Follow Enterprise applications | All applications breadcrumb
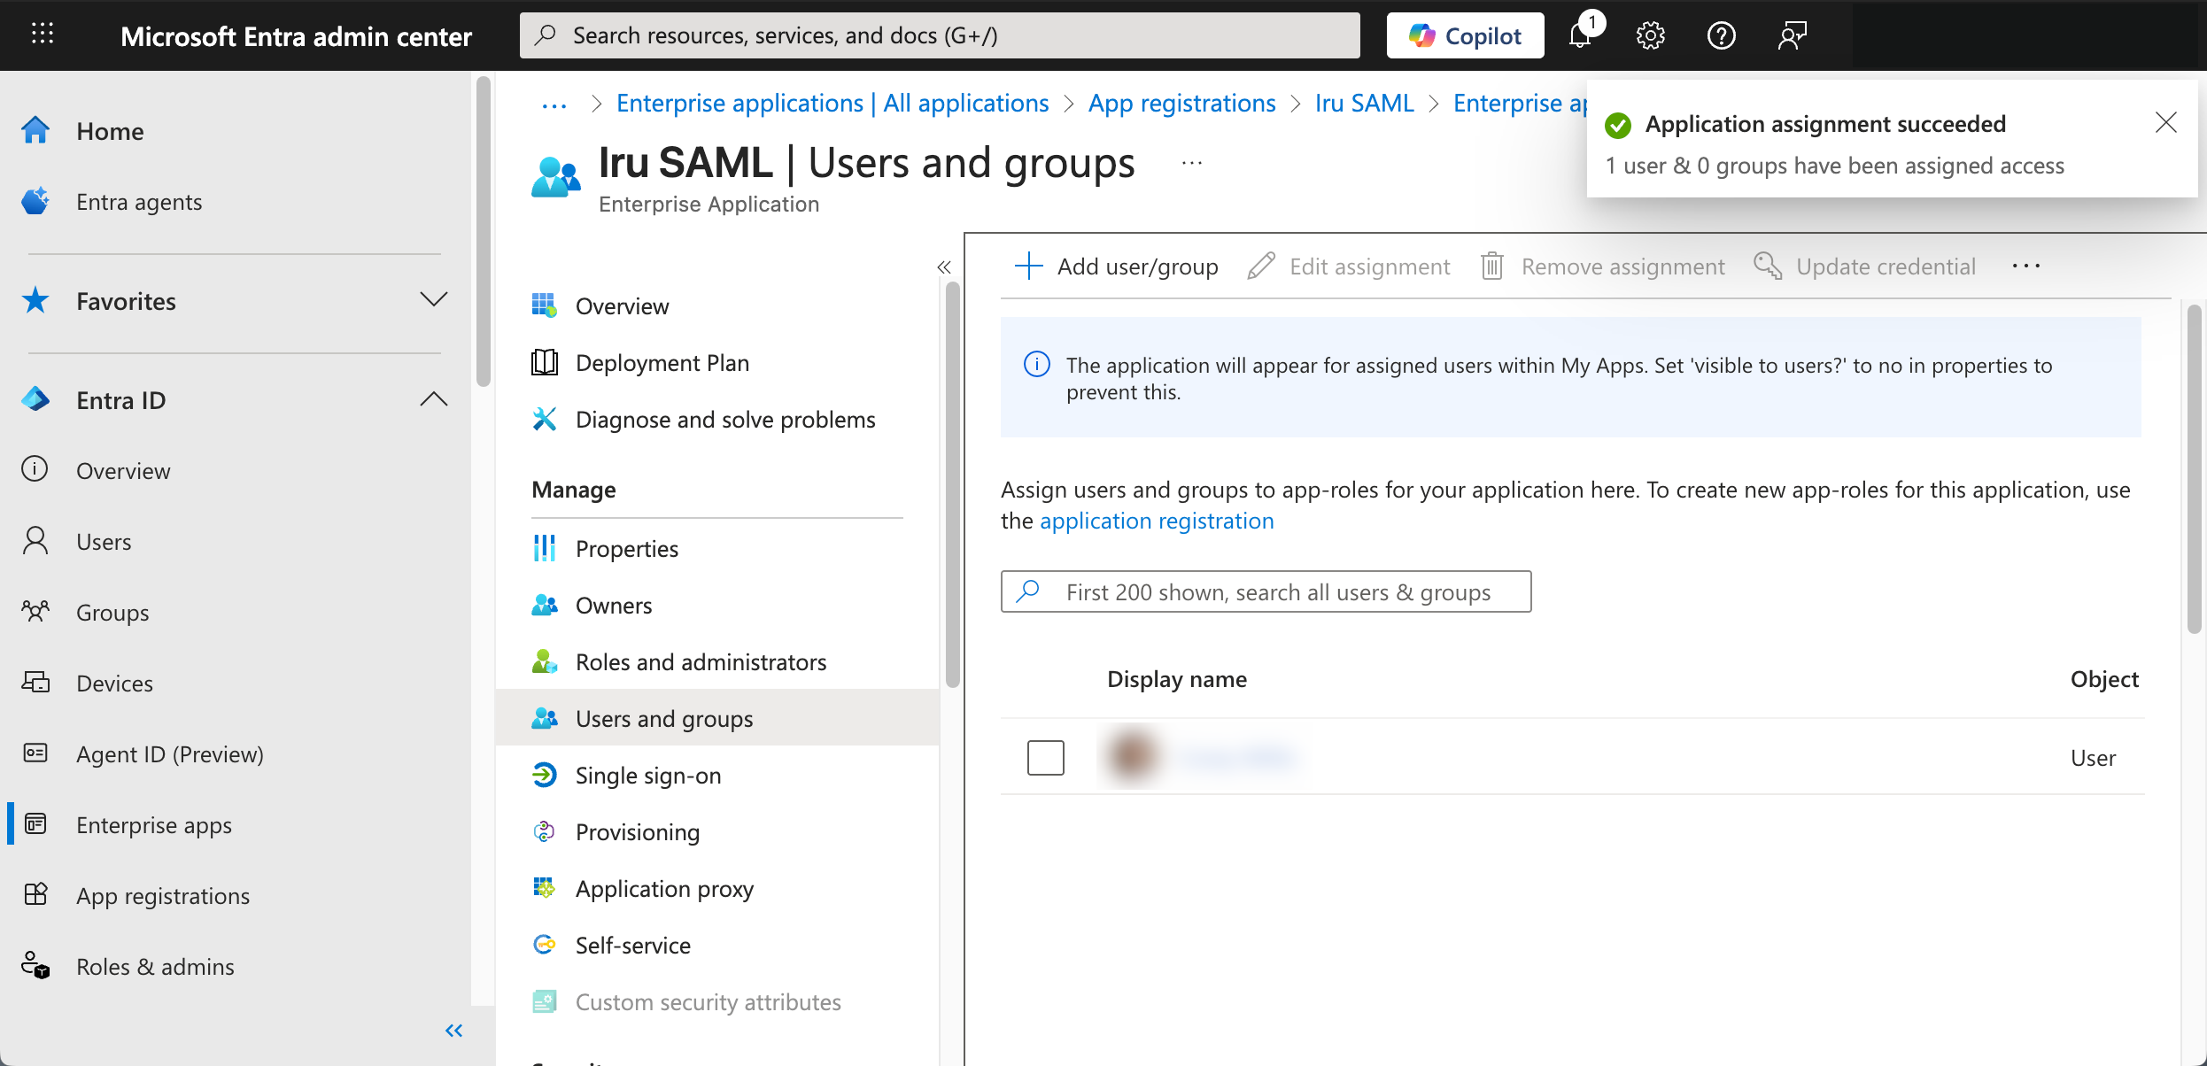The image size is (2207, 1066). tap(832, 104)
